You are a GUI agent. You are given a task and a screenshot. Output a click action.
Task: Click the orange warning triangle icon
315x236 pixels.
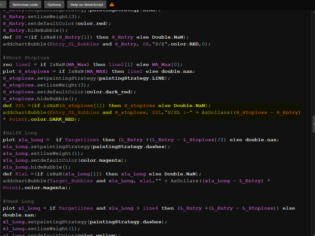112,5
